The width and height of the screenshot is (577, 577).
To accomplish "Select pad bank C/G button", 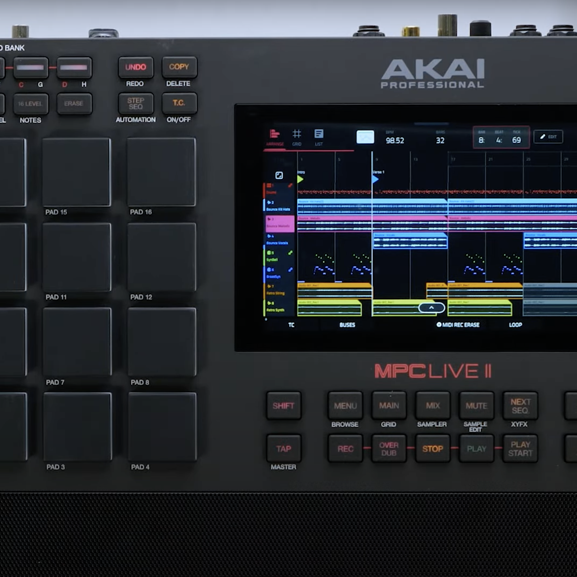I will [31, 68].
